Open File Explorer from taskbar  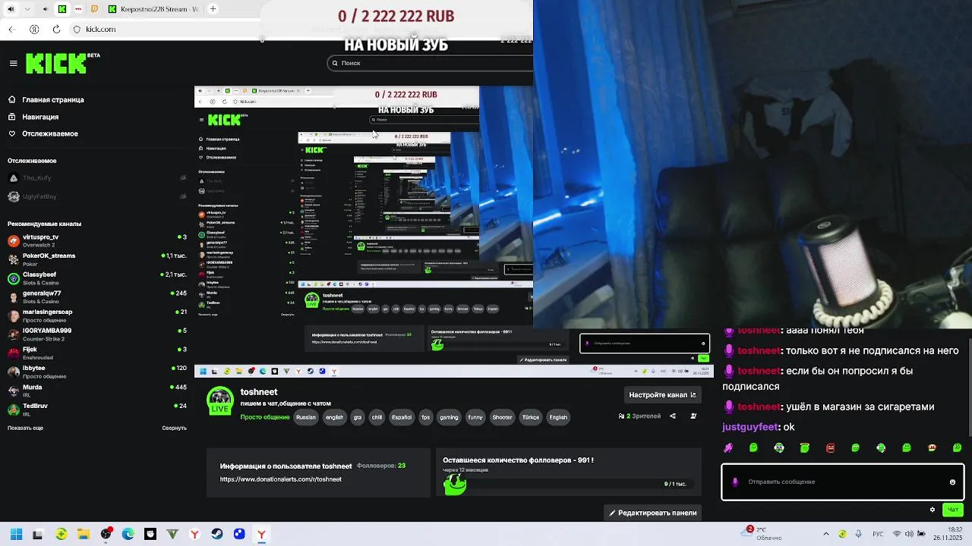(x=84, y=534)
